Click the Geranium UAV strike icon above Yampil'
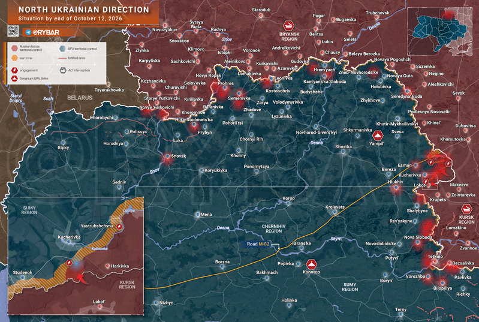Screen dimensions: 479x322 click(x=378, y=136)
